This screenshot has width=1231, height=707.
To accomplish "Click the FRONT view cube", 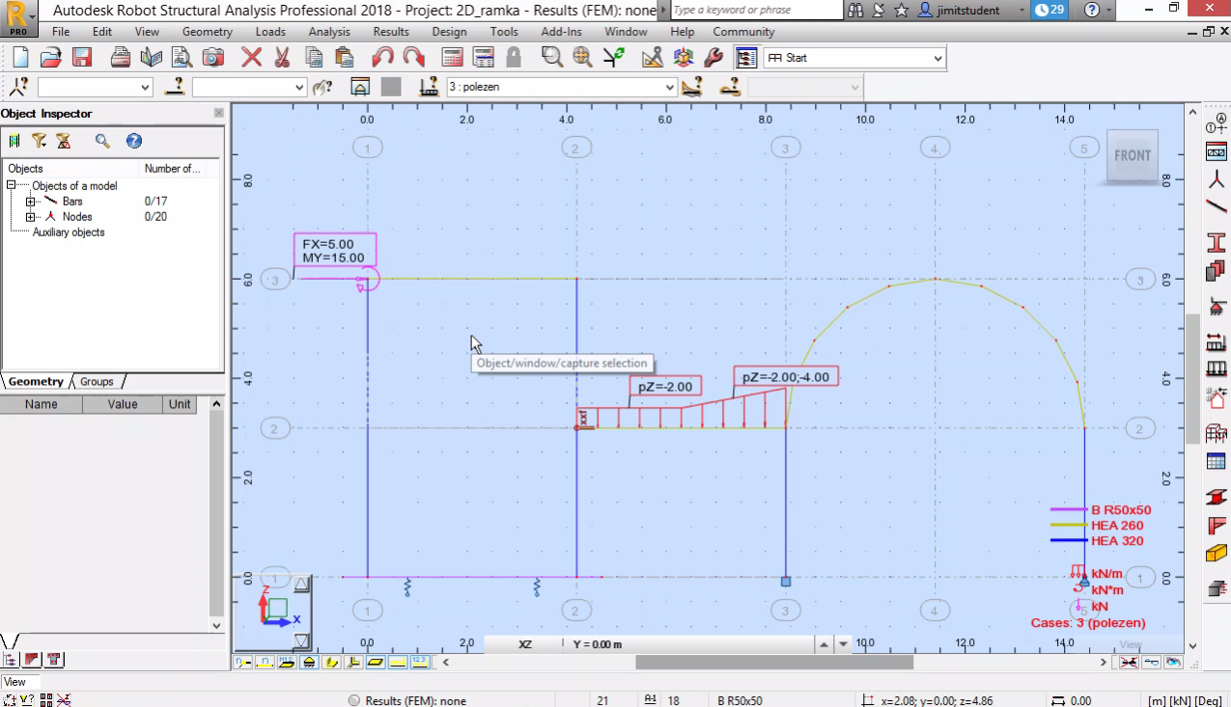I will click(1132, 155).
